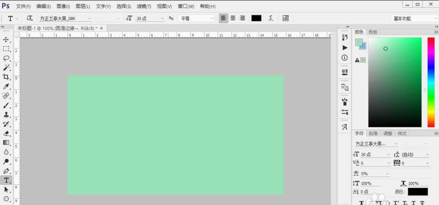Open the Brush Presets sliders icon
This screenshot has height=205, width=439.
point(345,112)
